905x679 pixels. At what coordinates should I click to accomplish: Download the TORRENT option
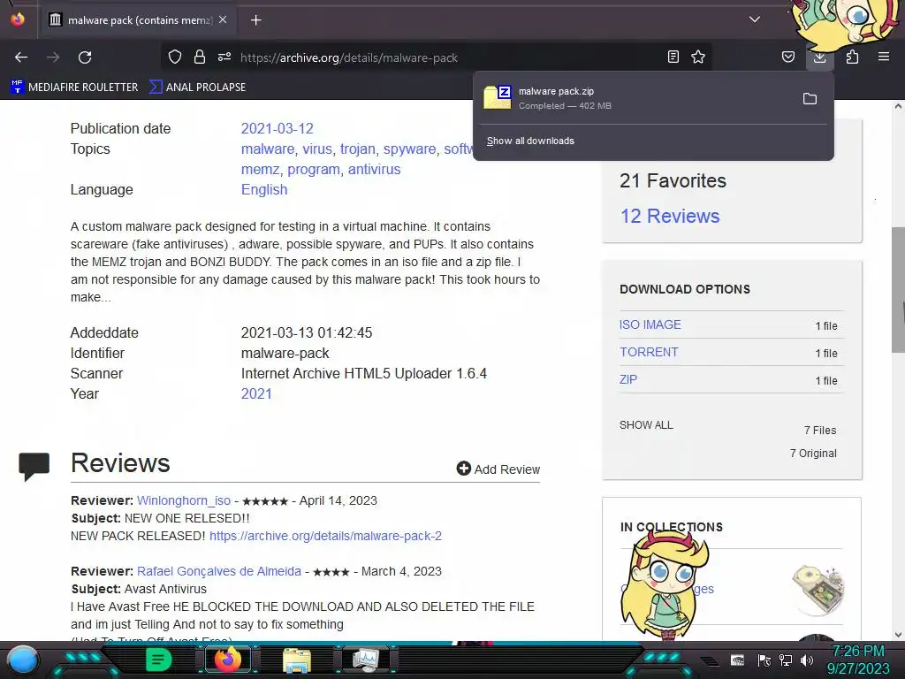tap(649, 352)
